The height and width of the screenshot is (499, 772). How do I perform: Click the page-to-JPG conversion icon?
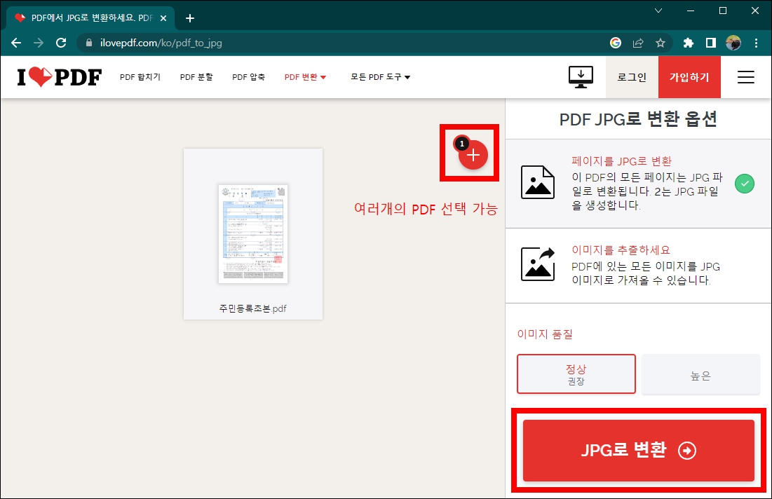coord(538,184)
